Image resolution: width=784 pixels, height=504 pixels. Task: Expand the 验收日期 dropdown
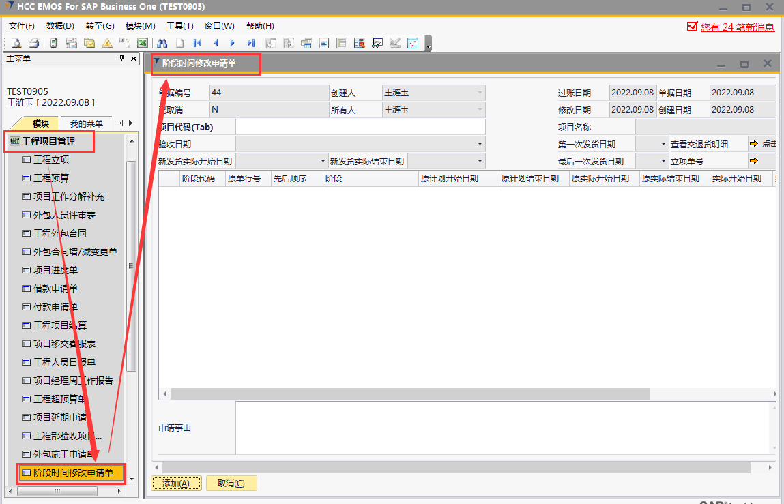[480, 144]
